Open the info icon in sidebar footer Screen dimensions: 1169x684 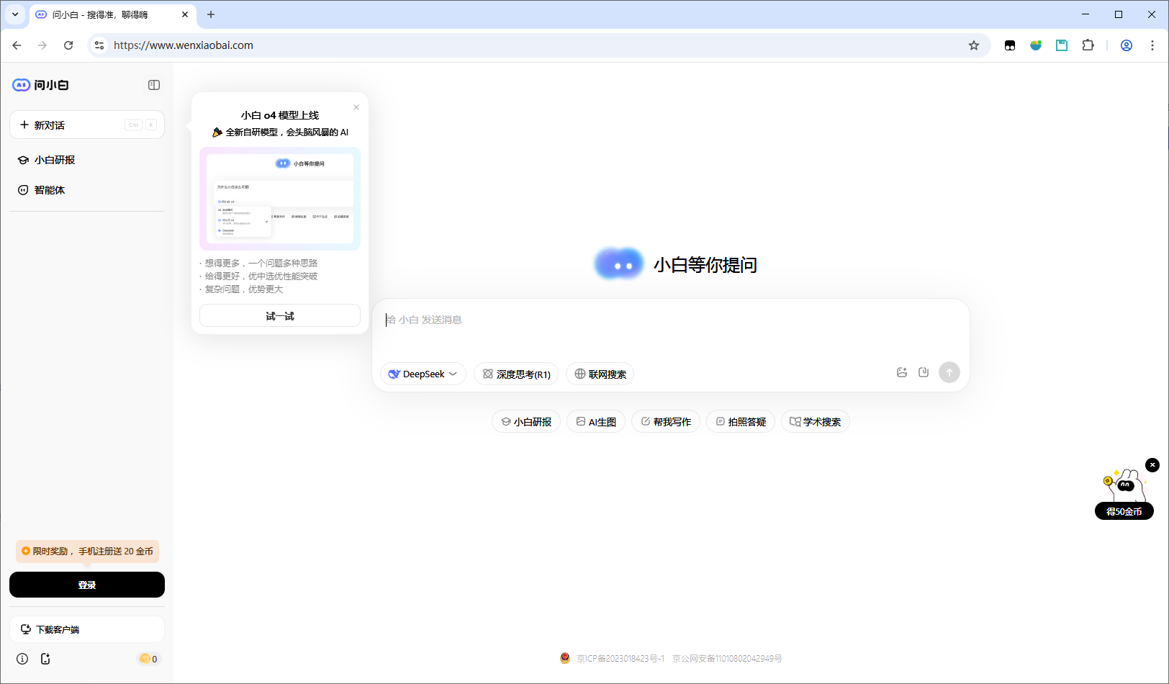point(22,659)
